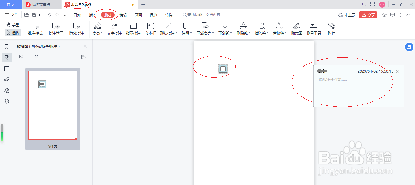Image resolution: width=415 pixels, height=185 pixels.
Task: Switch to the Protect tab (保护)
Action: tap(153, 15)
